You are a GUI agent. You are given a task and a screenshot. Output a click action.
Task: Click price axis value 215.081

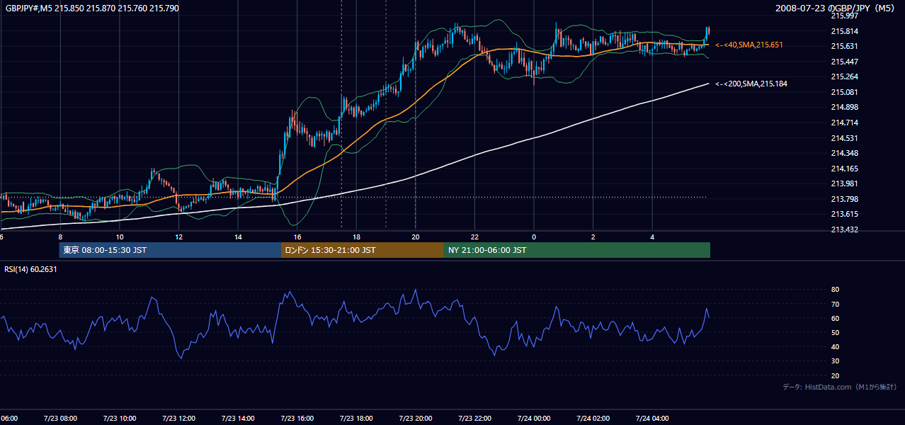pos(844,92)
